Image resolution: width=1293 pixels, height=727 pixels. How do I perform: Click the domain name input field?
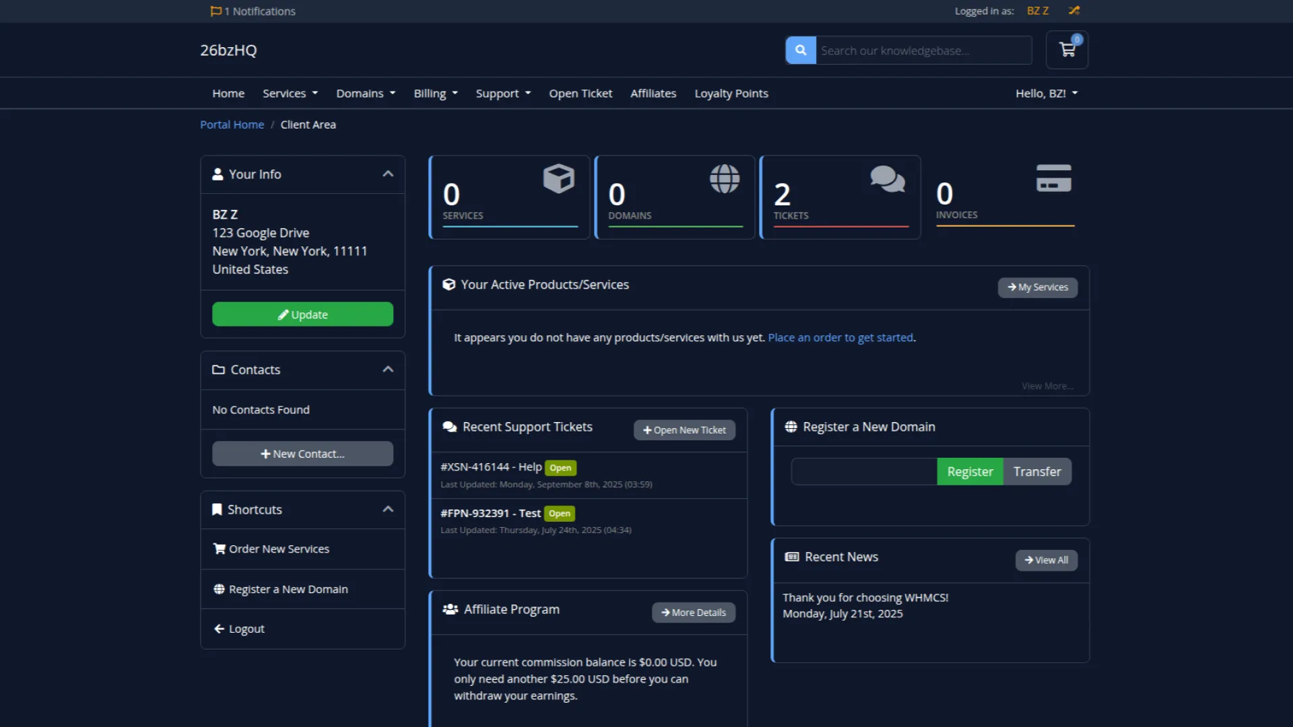tap(864, 471)
